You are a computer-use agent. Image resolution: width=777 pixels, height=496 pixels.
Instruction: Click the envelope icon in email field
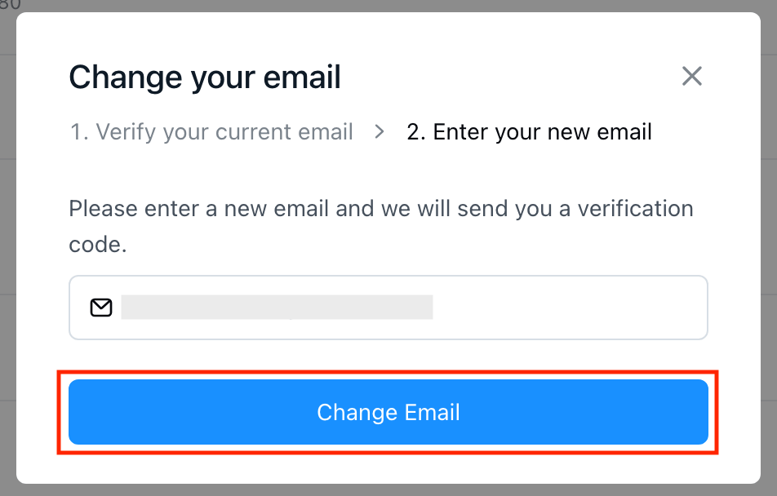click(x=101, y=308)
